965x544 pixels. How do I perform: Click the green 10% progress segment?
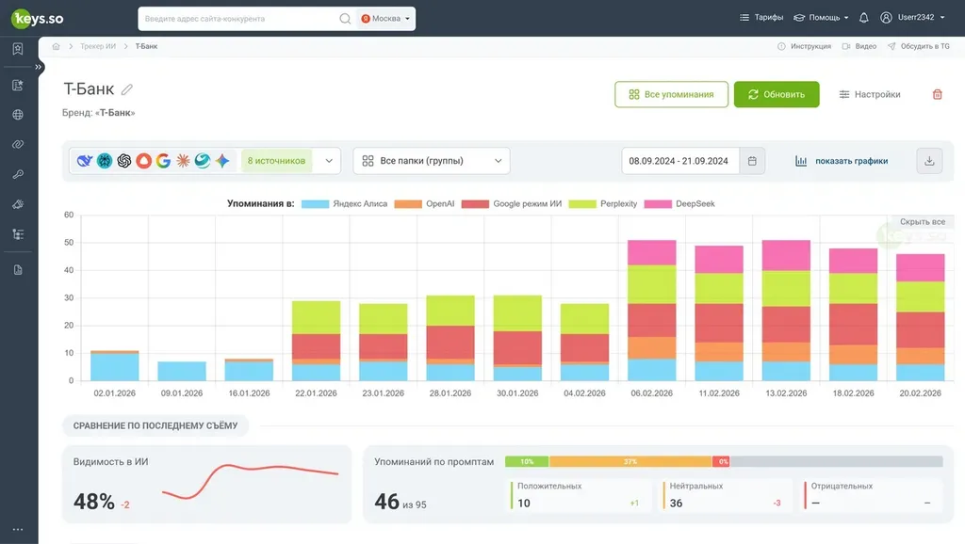527,461
